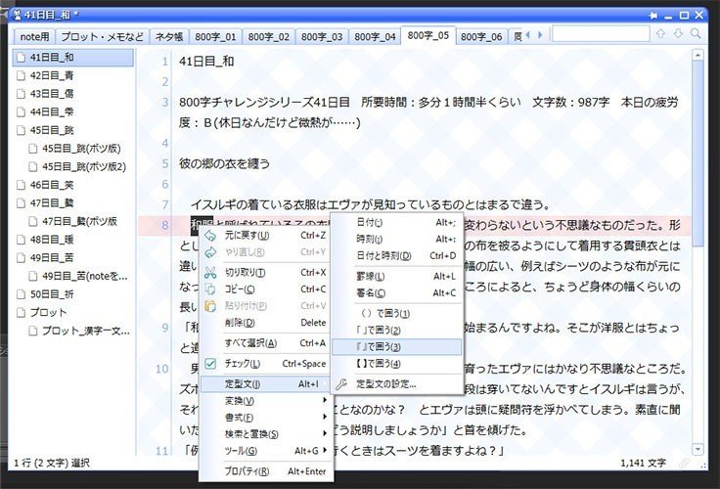Viewport: 720px width, 489px height.
Task: Open the 定型文 submenu entry
Action: pyautogui.click(x=266, y=383)
